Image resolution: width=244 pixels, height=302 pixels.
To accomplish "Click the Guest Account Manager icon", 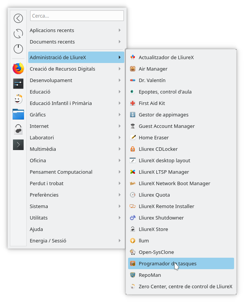I will pyautogui.click(x=133, y=126).
